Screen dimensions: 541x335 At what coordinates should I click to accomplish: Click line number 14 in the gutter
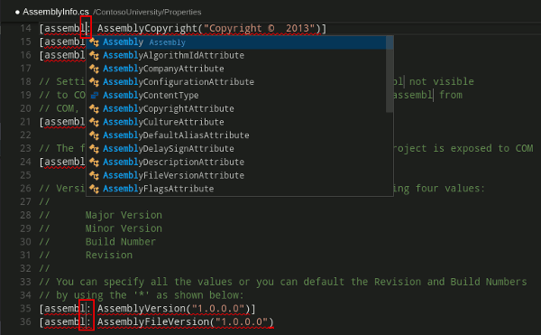pos(25,28)
